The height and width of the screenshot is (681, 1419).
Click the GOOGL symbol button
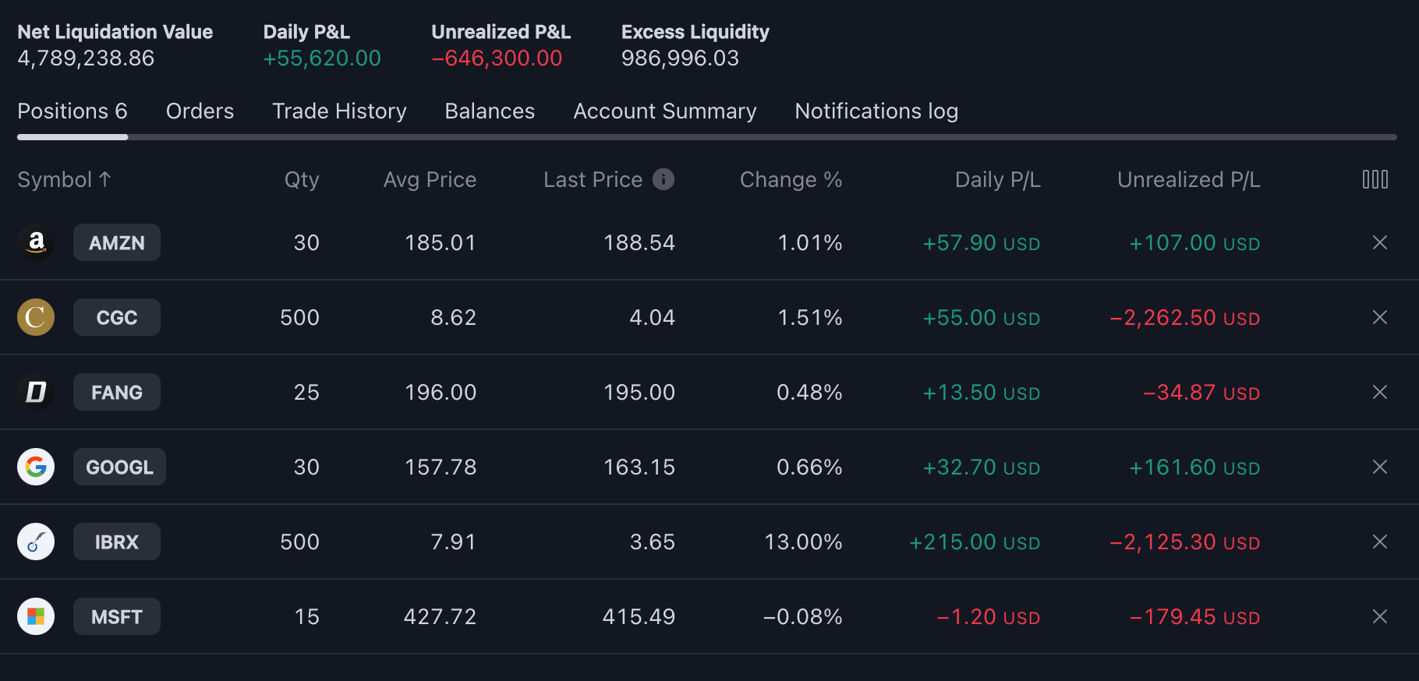119,468
